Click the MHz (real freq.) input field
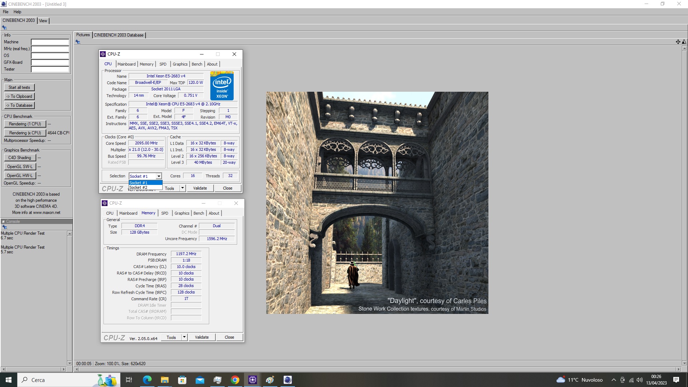Viewport: 688px width, 387px height. coord(50,49)
